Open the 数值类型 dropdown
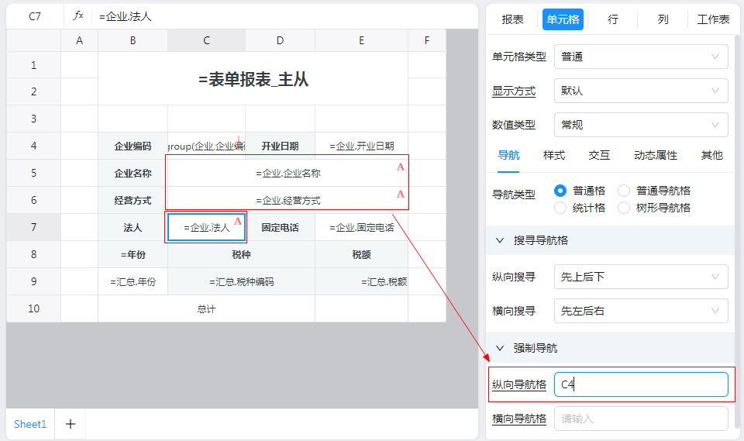The height and width of the screenshot is (441, 744). (x=641, y=125)
